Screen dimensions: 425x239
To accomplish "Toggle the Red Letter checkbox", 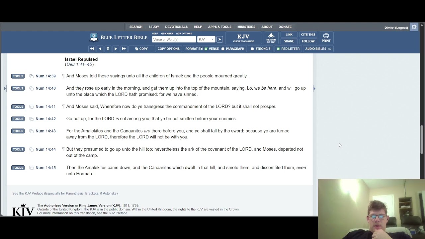I will coord(278,49).
